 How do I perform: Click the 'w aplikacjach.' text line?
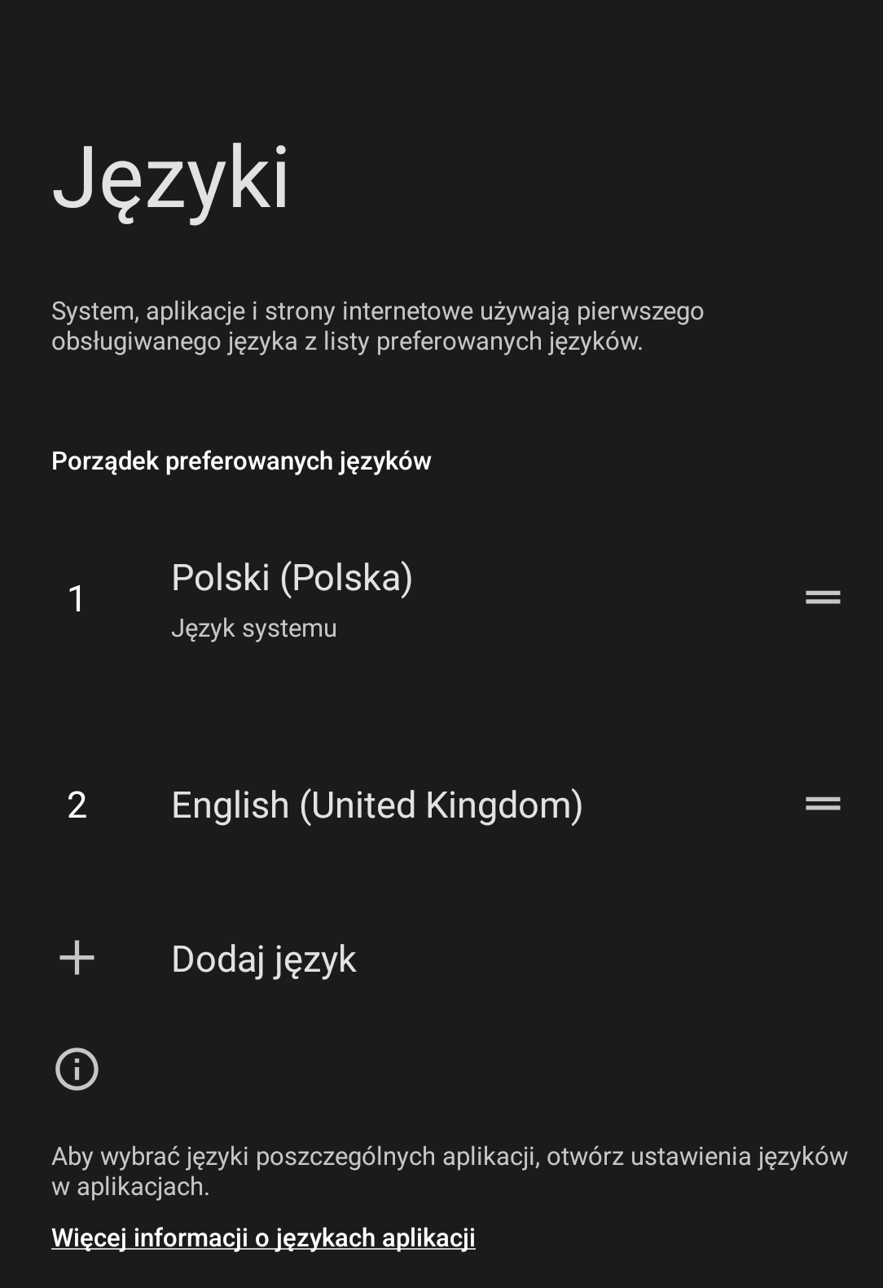pyautogui.click(x=130, y=1187)
